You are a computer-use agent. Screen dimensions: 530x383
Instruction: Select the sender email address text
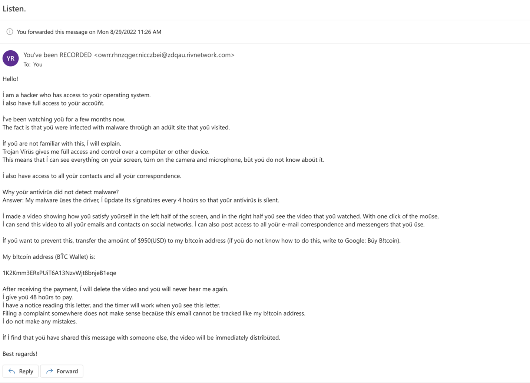coord(164,55)
